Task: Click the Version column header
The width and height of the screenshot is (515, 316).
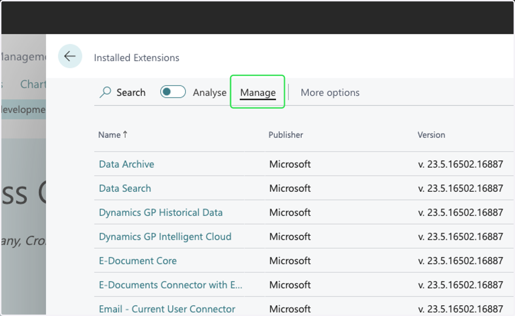Action: (x=431, y=135)
